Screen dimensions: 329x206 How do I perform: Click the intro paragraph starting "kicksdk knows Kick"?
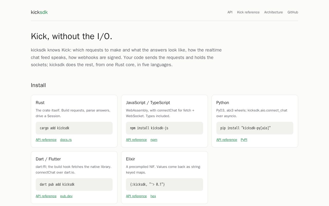tap(126, 57)
